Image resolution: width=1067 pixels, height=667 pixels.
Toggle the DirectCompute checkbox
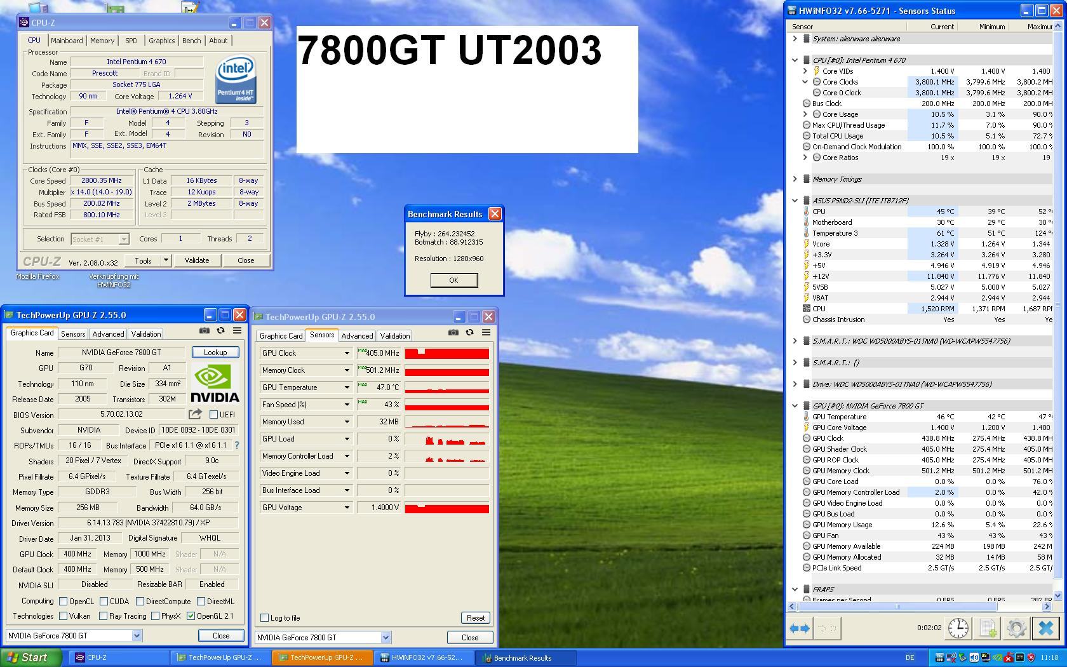pos(140,601)
